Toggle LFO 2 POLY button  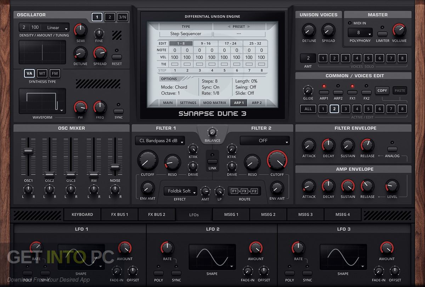(x=158, y=273)
